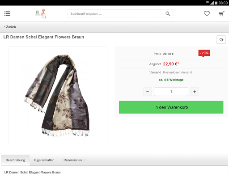Screen dimensions: 229x177
Task: Increase quantity with plus button
Action: [195, 92]
